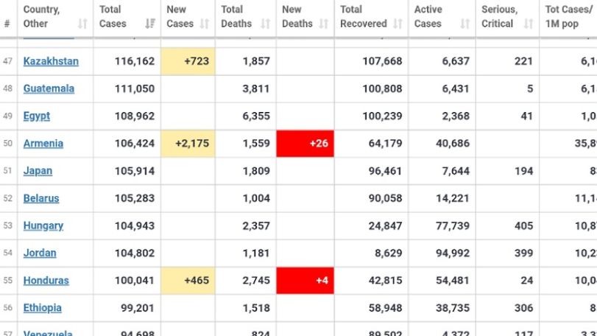
Task: Open the Japan country link
Action: pyautogui.click(x=38, y=171)
